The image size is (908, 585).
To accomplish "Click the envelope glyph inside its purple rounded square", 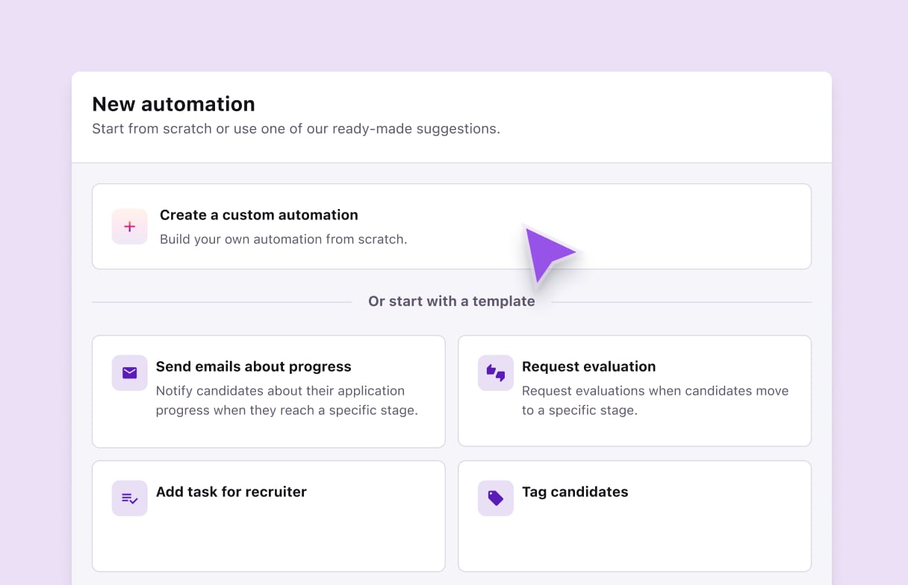I will [x=129, y=373].
